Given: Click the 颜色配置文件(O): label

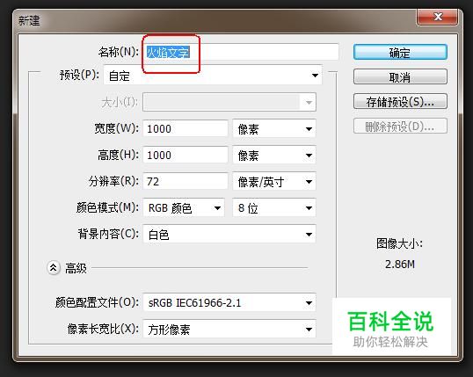Looking at the screenshot, I should [x=97, y=302].
